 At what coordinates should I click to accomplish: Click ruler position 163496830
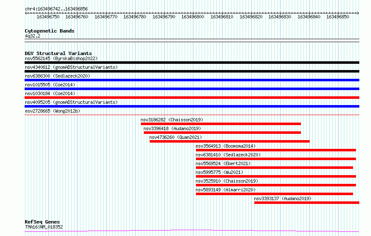[x=280, y=17]
